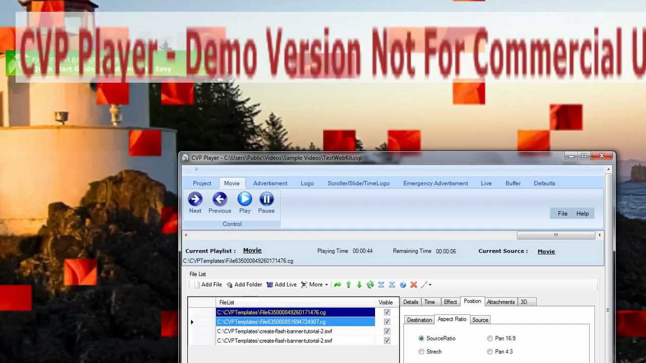Image resolution: width=646 pixels, height=363 pixels.
Task: Open the Emergency Advertisment tab
Action: pos(436,184)
